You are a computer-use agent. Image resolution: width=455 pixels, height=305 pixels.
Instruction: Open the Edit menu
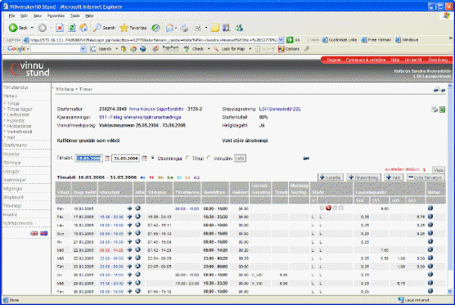[x=24, y=16]
